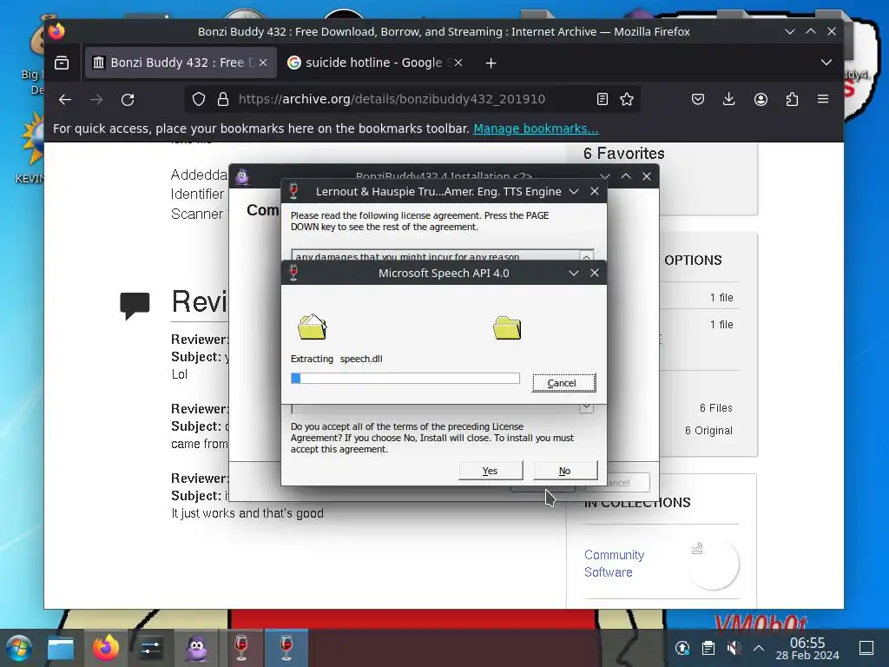This screenshot has width=889, height=667.
Task: Click No to decline the license agreement
Action: click(x=565, y=471)
